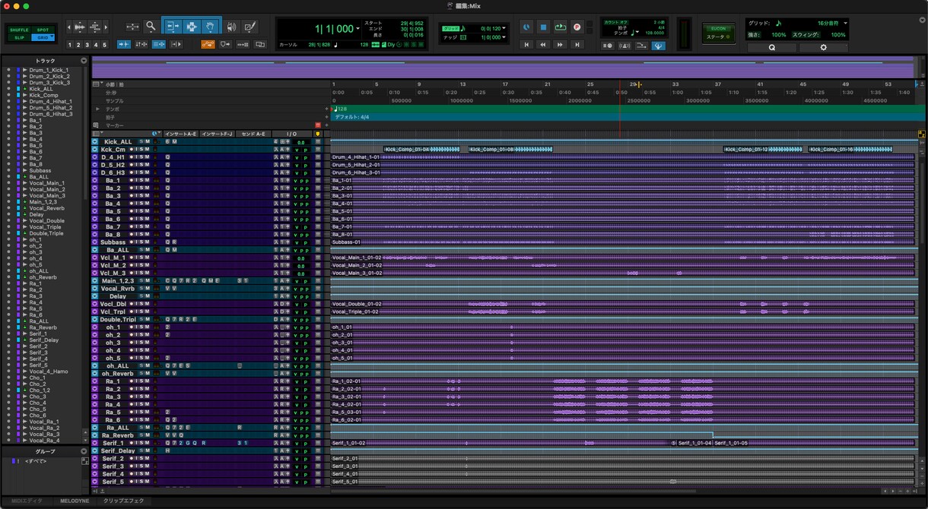Click the transport Play button
The image size is (928, 509).
pos(560,27)
